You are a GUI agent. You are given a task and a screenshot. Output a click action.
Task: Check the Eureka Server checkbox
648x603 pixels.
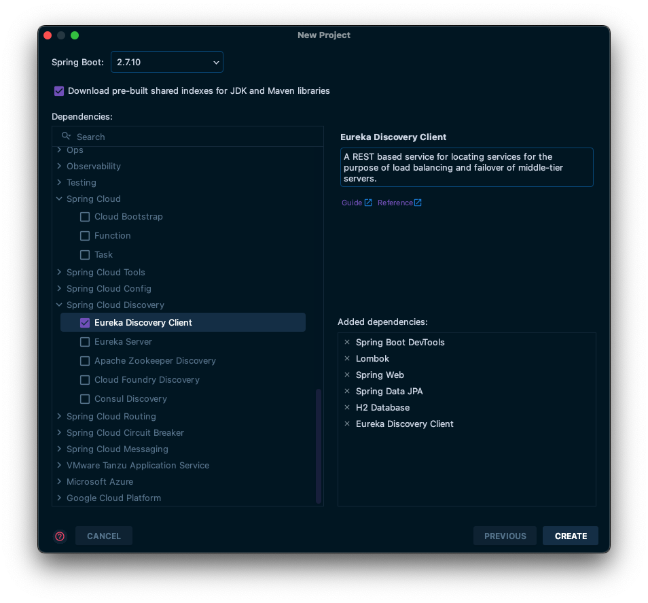click(x=85, y=342)
